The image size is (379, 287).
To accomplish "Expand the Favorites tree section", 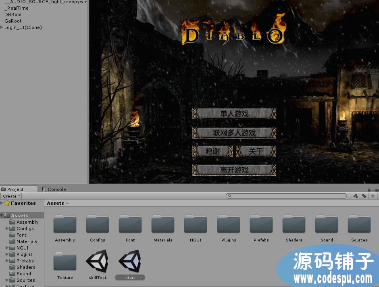I will (2, 203).
